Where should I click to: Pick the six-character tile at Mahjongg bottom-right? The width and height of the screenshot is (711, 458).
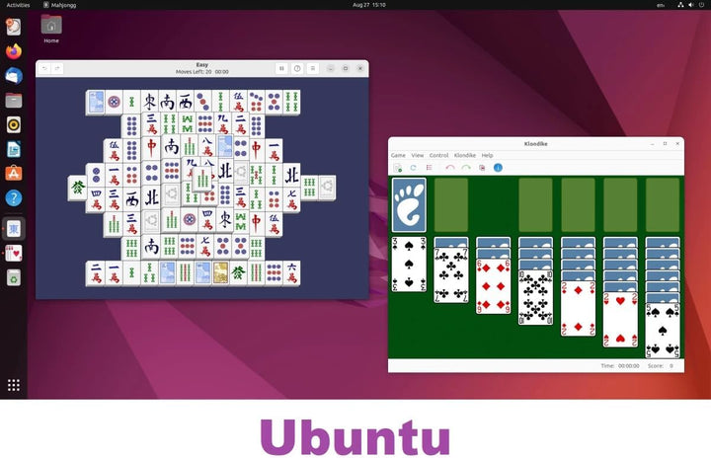pos(292,273)
